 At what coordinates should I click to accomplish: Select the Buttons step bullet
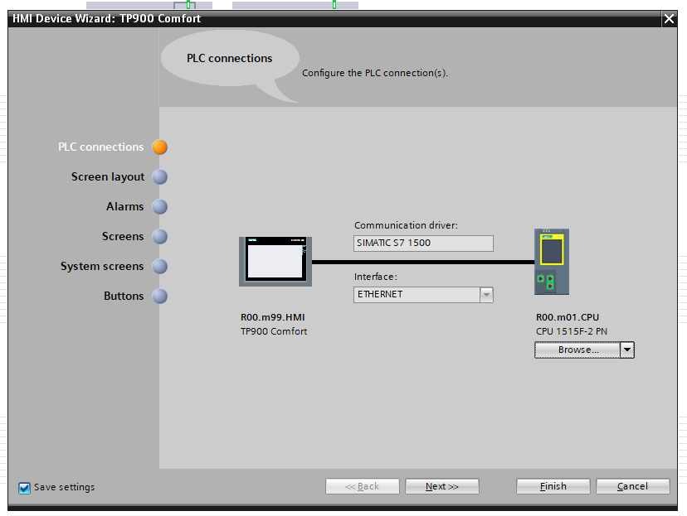(160, 296)
